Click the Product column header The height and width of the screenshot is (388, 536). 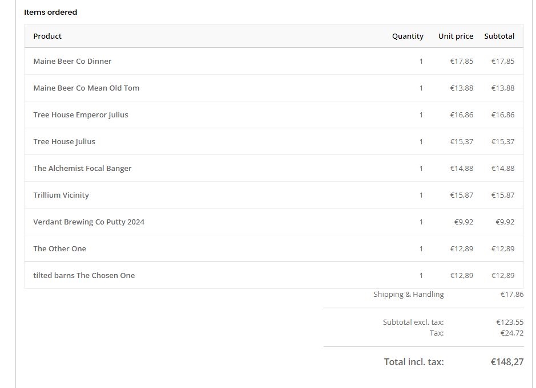[x=47, y=36]
